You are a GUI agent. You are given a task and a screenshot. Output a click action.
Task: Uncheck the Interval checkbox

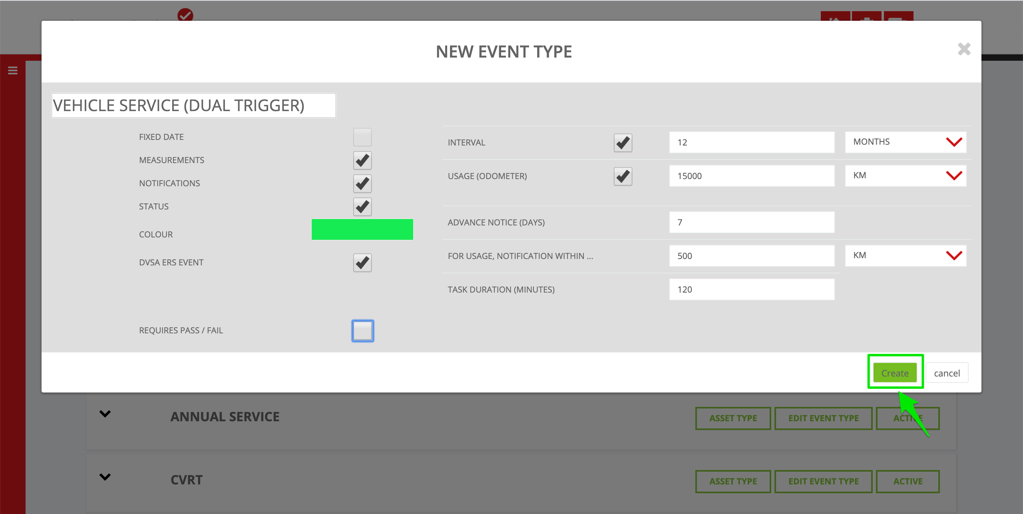[623, 143]
